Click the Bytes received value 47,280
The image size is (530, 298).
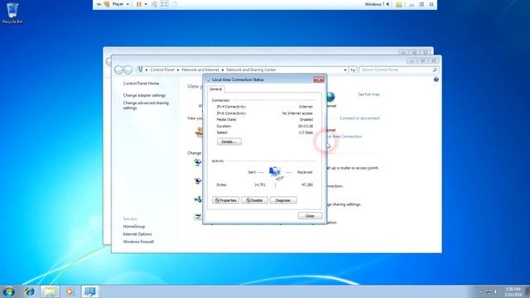coord(307,185)
